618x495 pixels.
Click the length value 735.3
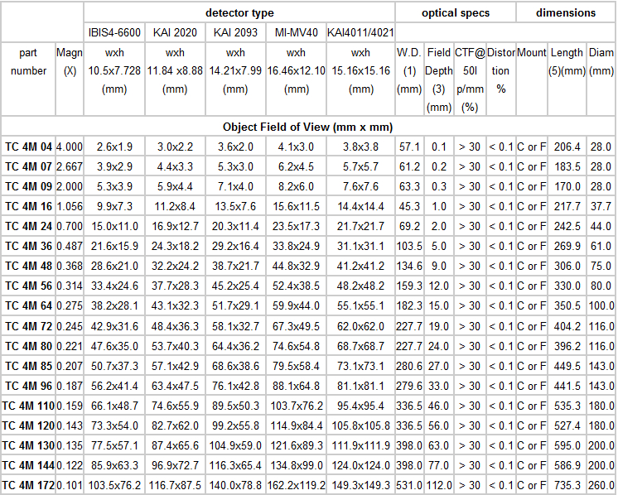567,484
